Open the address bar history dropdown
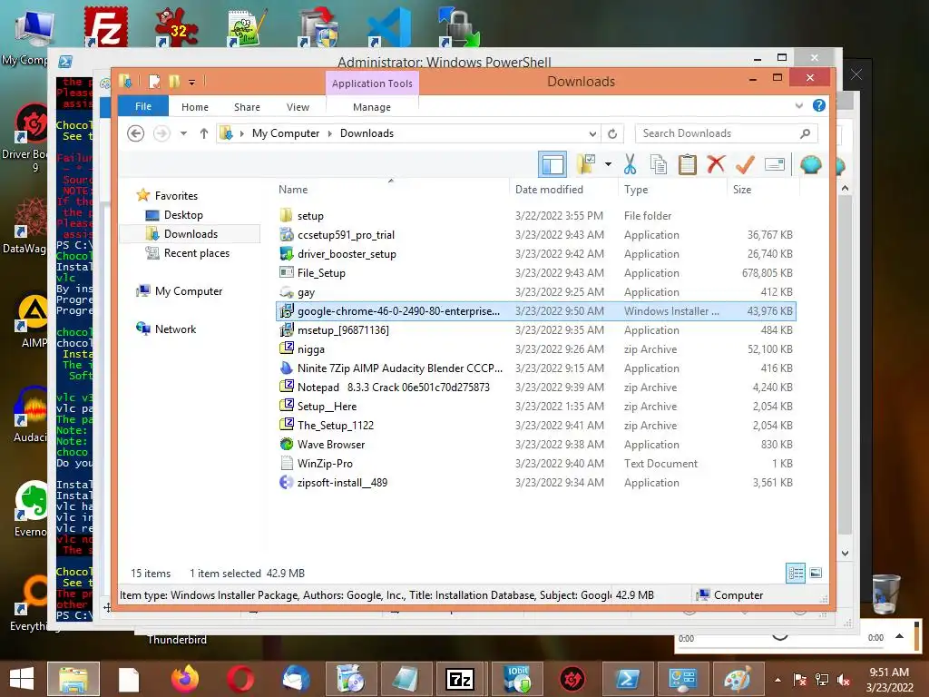This screenshot has height=697, width=929. (x=592, y=134)
